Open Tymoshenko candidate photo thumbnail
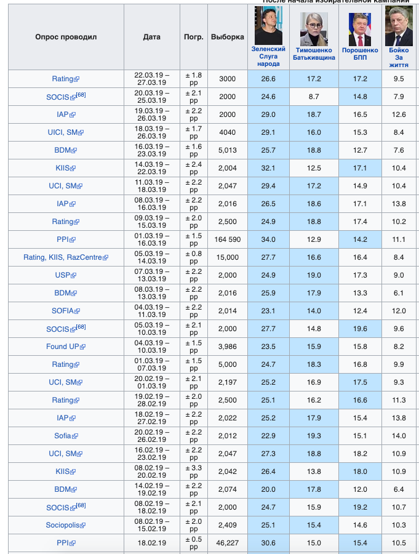The image size is (419, 554). tap(314, 29)
